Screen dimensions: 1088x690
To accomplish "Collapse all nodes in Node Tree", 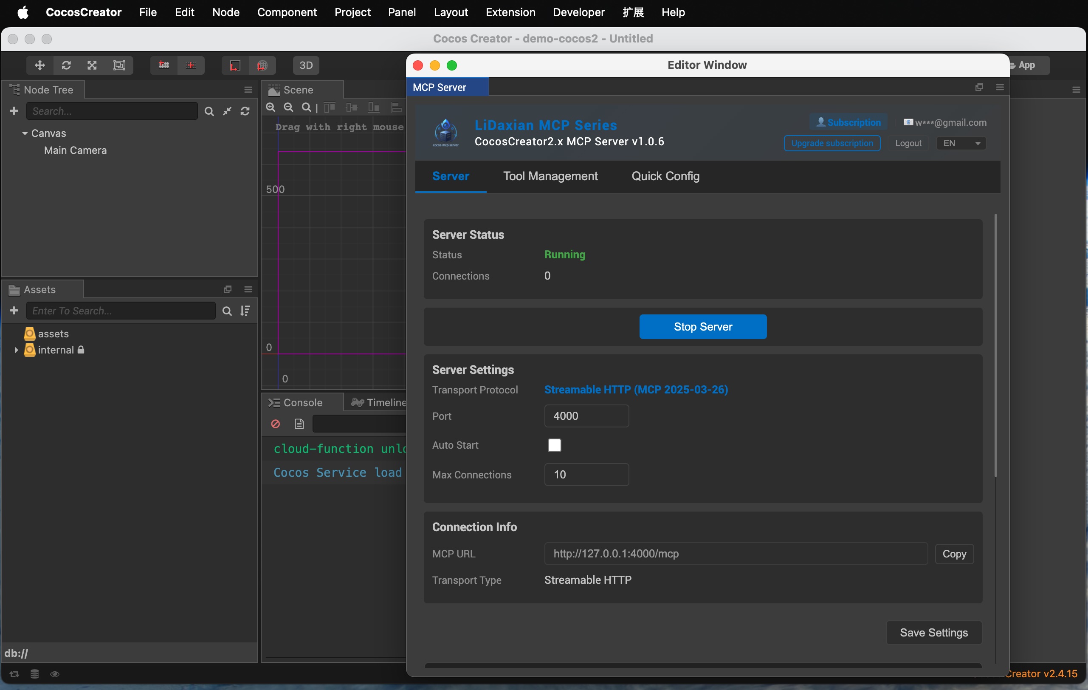I will click(227, 111).
